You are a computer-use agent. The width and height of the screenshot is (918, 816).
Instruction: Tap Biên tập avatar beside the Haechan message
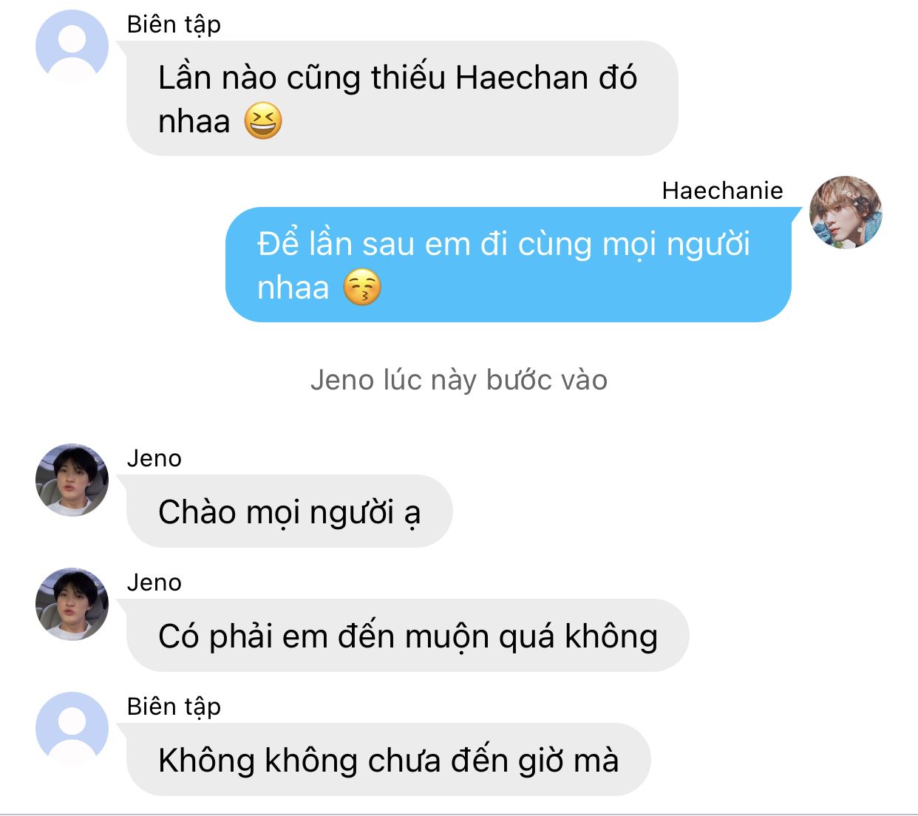click(72, 46)
